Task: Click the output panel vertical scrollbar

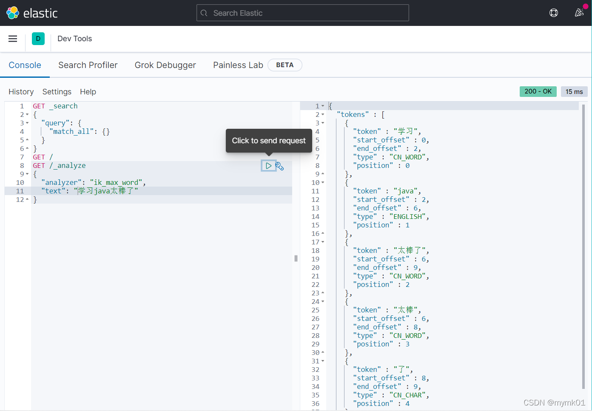Action: pyautogui.click(x=583, y=247)
